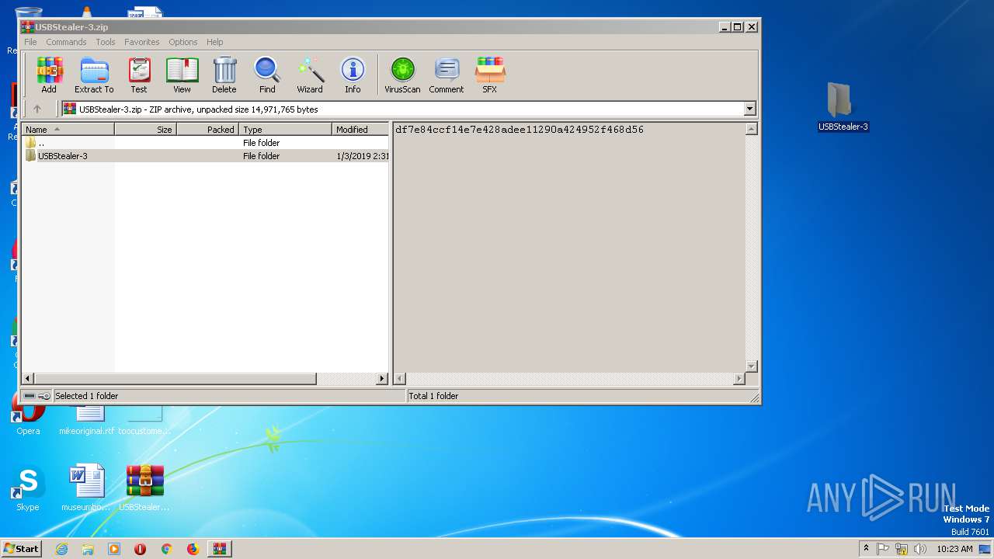The image size is (994, 559).
Task: Sort by Packed column header
Action: coord(208,130)
